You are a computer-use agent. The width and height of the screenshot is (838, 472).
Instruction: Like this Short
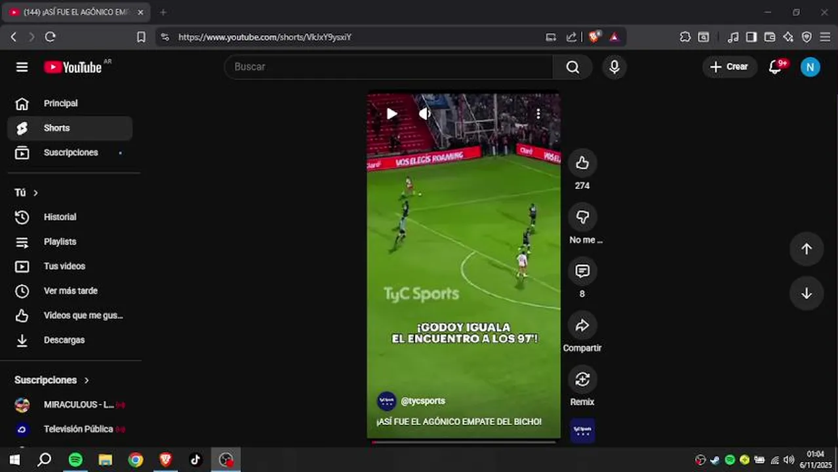click(x=582, y=163)
